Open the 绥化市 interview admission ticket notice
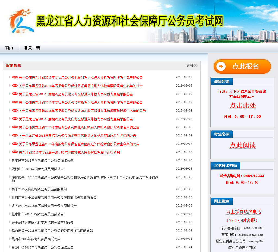Image resolution: width=278 pixels, height=252 pixels. pyautogui.click(x=85, y=179)
